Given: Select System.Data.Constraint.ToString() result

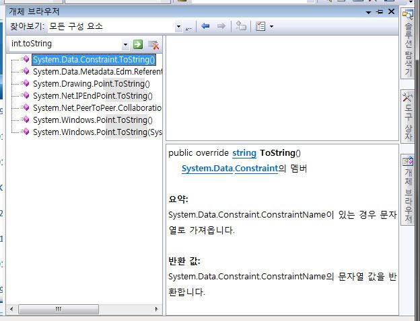Looking at the screenshot, I should (94, 60).
